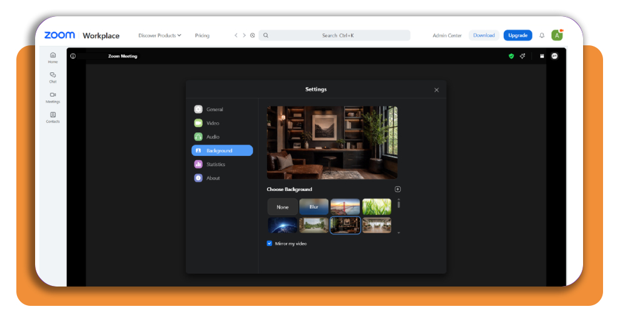The height and width of the screenshot is (324, 620).
Task: Select General settings tab
Action: [x=222, y=109]
